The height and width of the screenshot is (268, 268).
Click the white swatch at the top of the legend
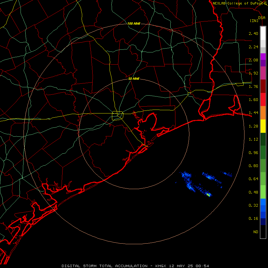point(263,33)
